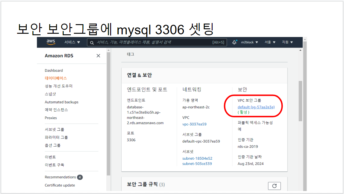Open Proxies in the sidebar
344x194 pixels.
pyautogui.click(x=51, y=118)
